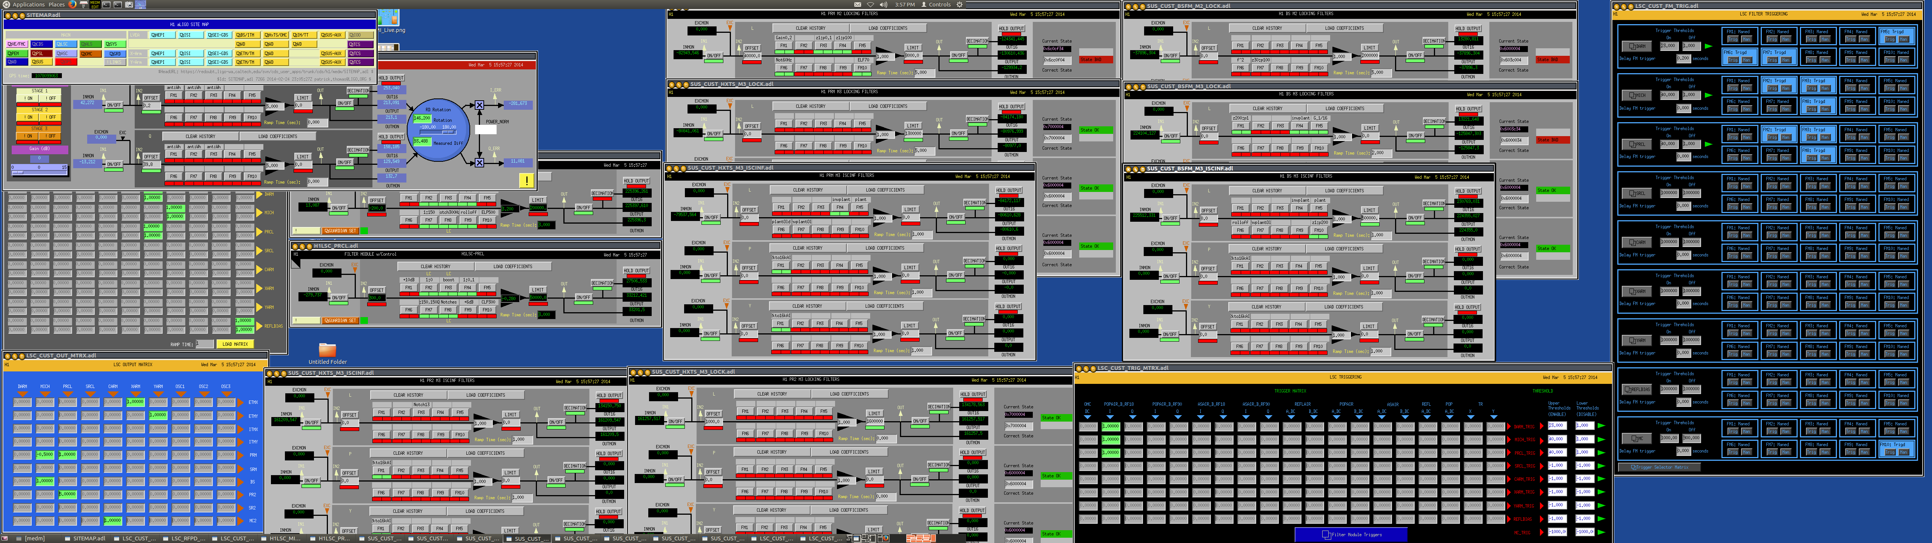Click the mail envelope icon in top panel
This screenshot has height=543, width=1932.
[x=857, y=5]
